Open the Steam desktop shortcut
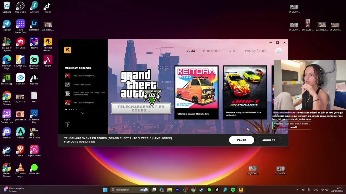 pos(7,151)
